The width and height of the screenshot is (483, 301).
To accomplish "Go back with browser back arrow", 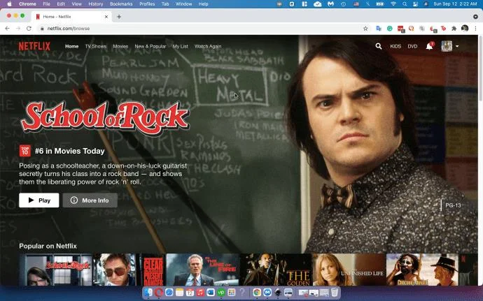I will 8,29.
